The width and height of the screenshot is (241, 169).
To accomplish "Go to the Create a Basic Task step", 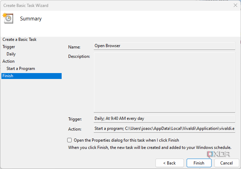I will 19,39.
